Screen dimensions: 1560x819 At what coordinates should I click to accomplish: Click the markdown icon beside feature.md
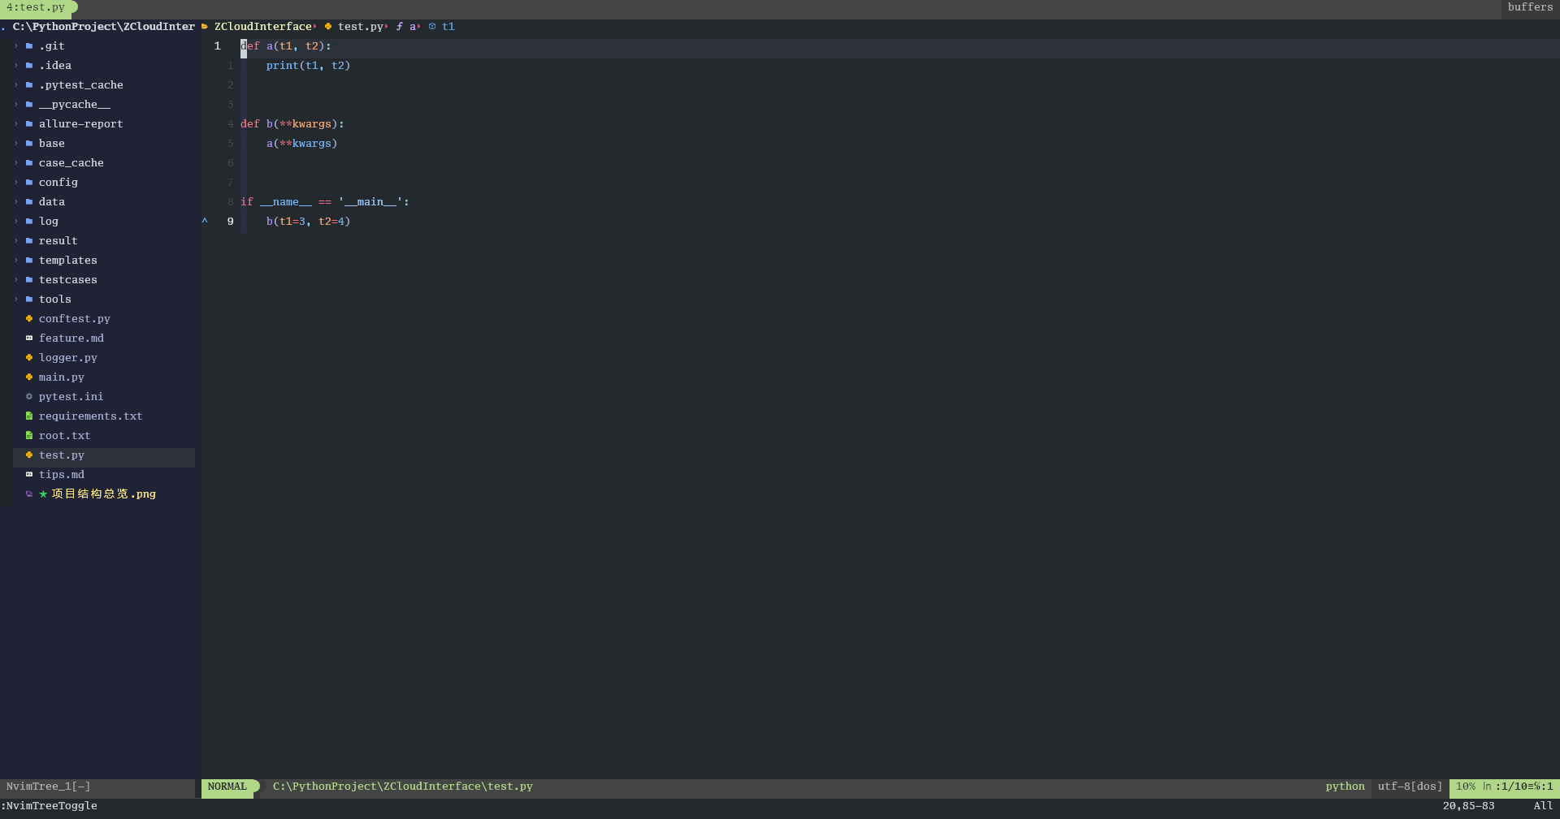28,338
